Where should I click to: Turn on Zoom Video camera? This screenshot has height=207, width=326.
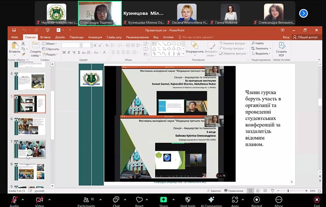coord(40,200)
